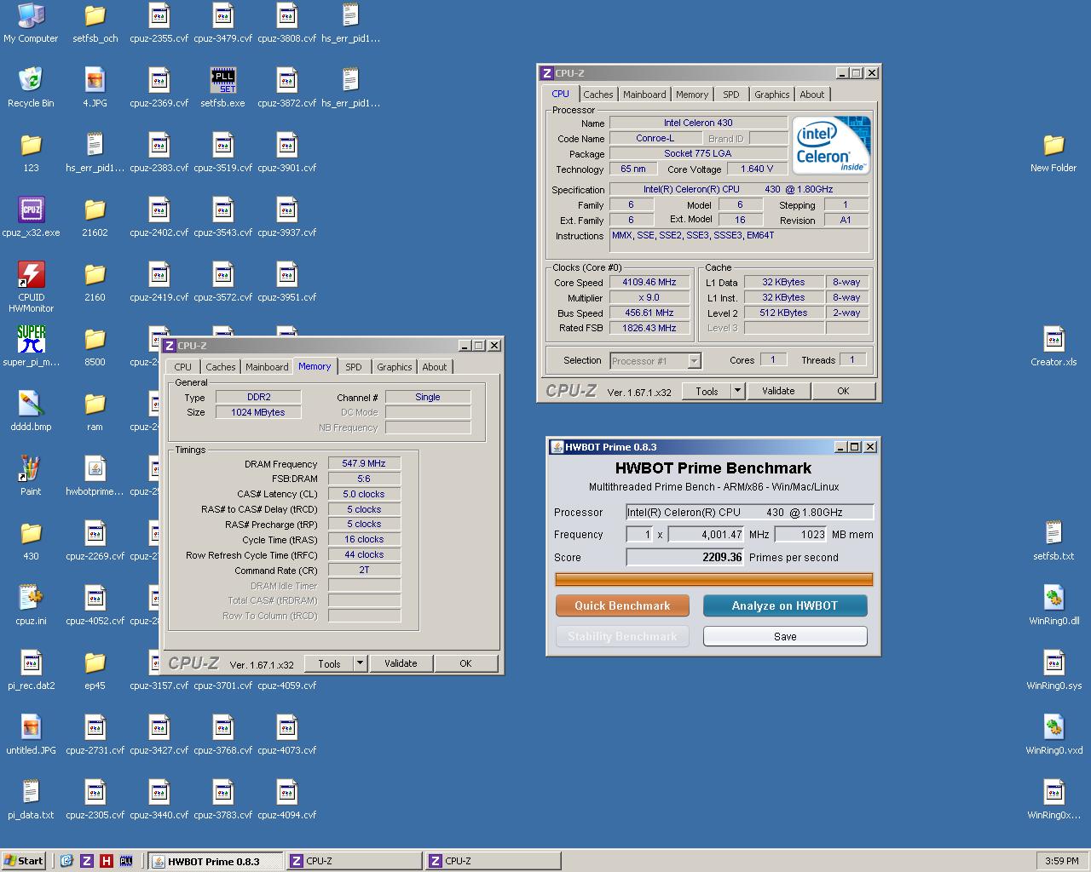Click Tools button in CPU window

point(707,391)
